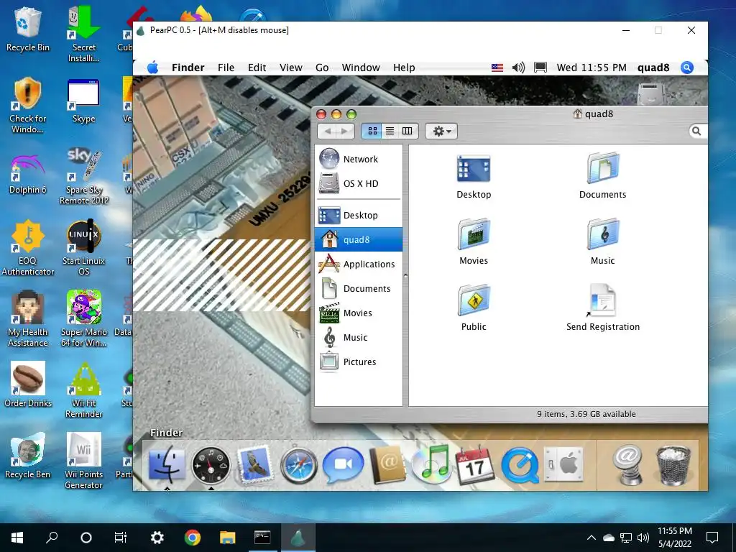Open Spotlight search icon
736x552 pixels.
pos(686,68)
